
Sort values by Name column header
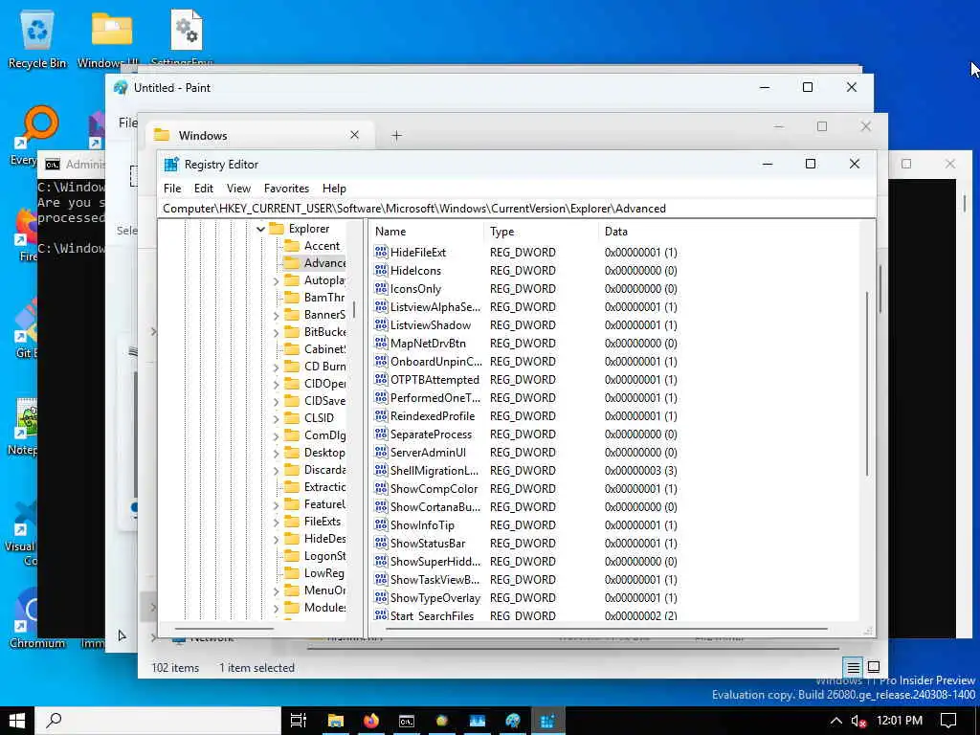[427, 232]
